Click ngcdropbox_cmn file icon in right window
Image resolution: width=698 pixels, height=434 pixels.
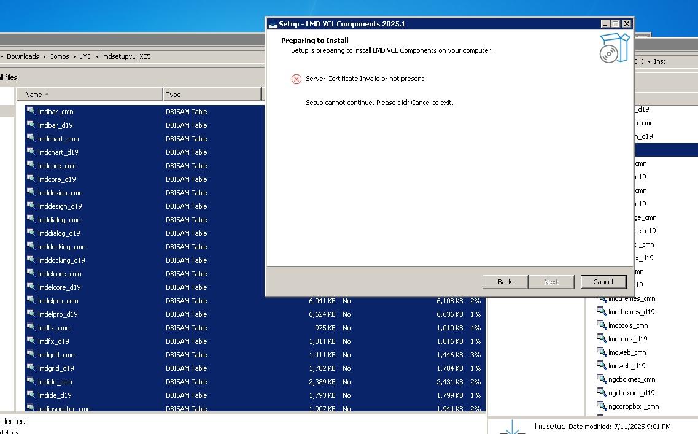click(602, 406)
